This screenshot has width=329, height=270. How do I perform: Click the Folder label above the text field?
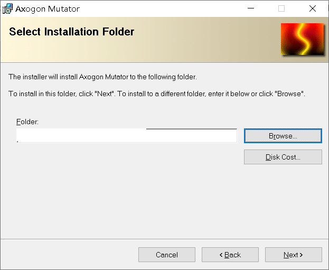click(x=27, y=122)
